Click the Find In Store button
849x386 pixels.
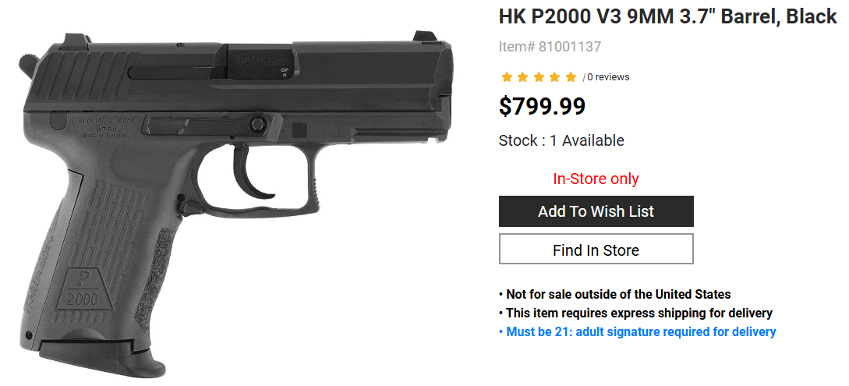[596, 250]
